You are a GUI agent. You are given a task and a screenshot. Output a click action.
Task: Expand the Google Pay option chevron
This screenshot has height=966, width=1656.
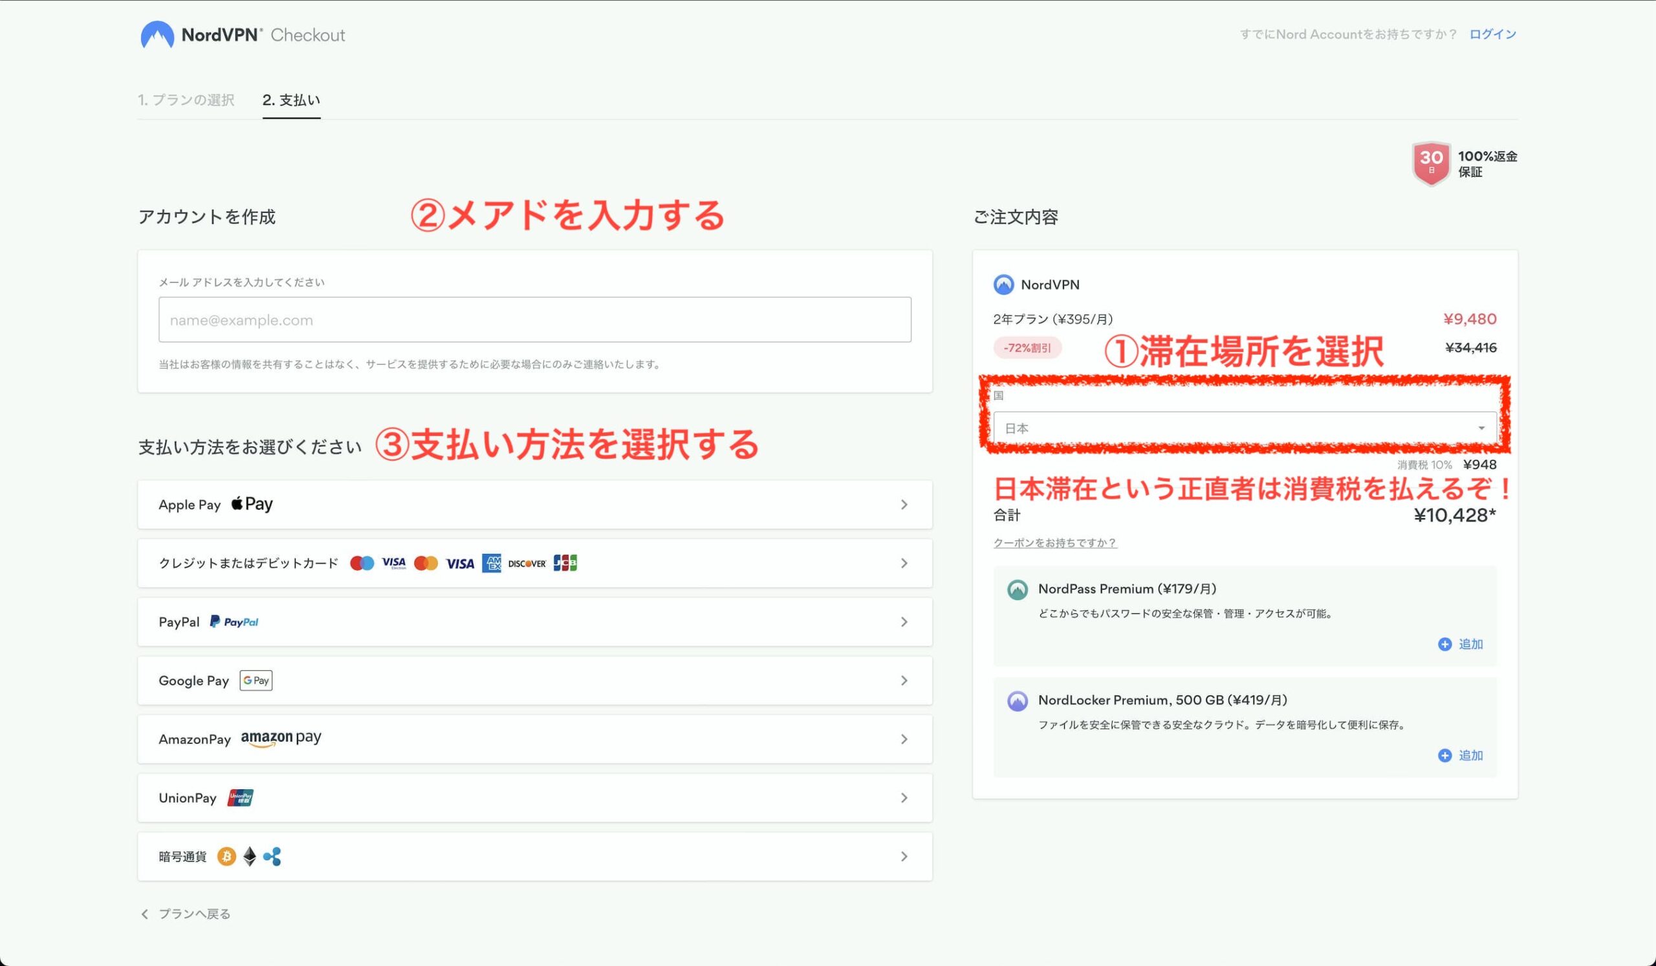904,681
